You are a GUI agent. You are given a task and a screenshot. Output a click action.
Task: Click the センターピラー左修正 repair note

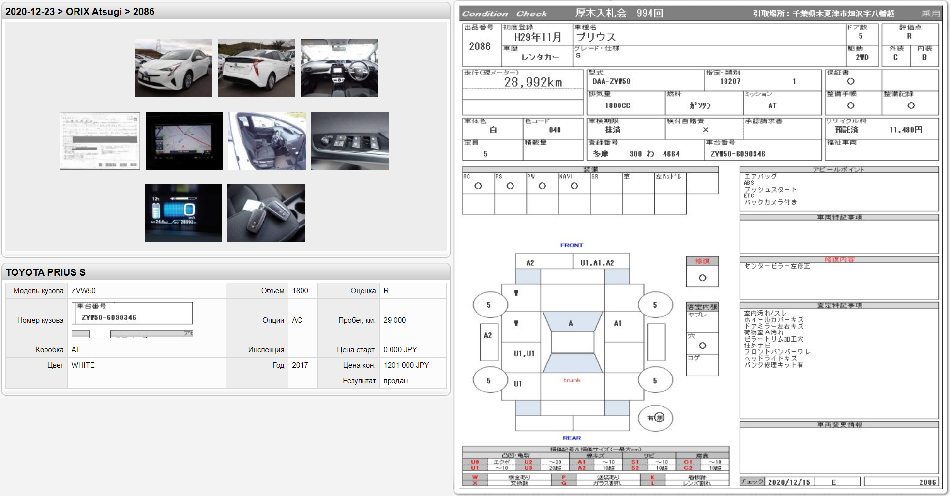point(777,266)
